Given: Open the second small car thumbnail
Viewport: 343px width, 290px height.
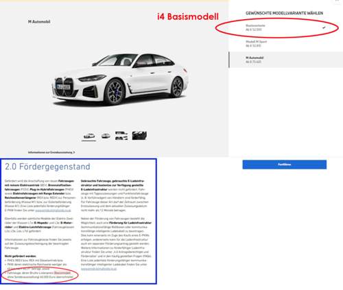Looking at the screenshot, I should [x=106, y=136].
